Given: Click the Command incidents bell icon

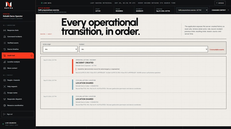Looking at the screenshot, I should coord(5,37).
